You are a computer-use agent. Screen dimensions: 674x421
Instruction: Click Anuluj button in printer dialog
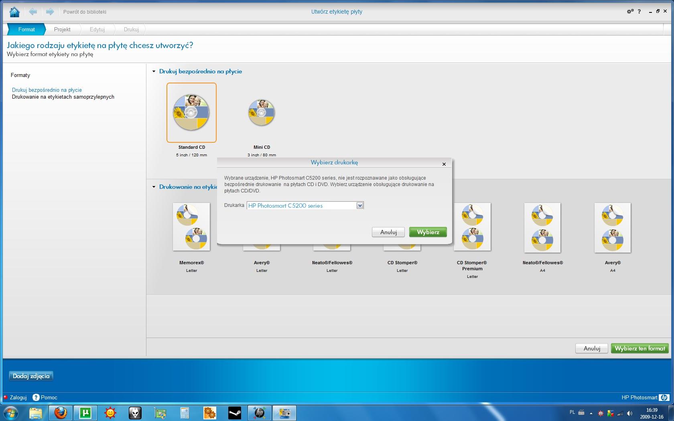[388, 232]
